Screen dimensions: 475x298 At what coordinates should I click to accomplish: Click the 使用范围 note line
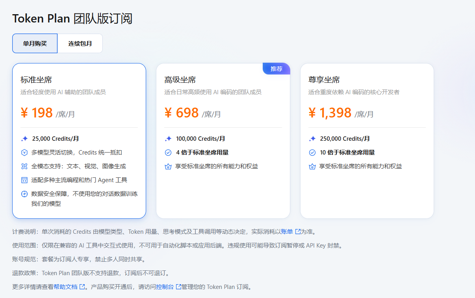(178, 245)
